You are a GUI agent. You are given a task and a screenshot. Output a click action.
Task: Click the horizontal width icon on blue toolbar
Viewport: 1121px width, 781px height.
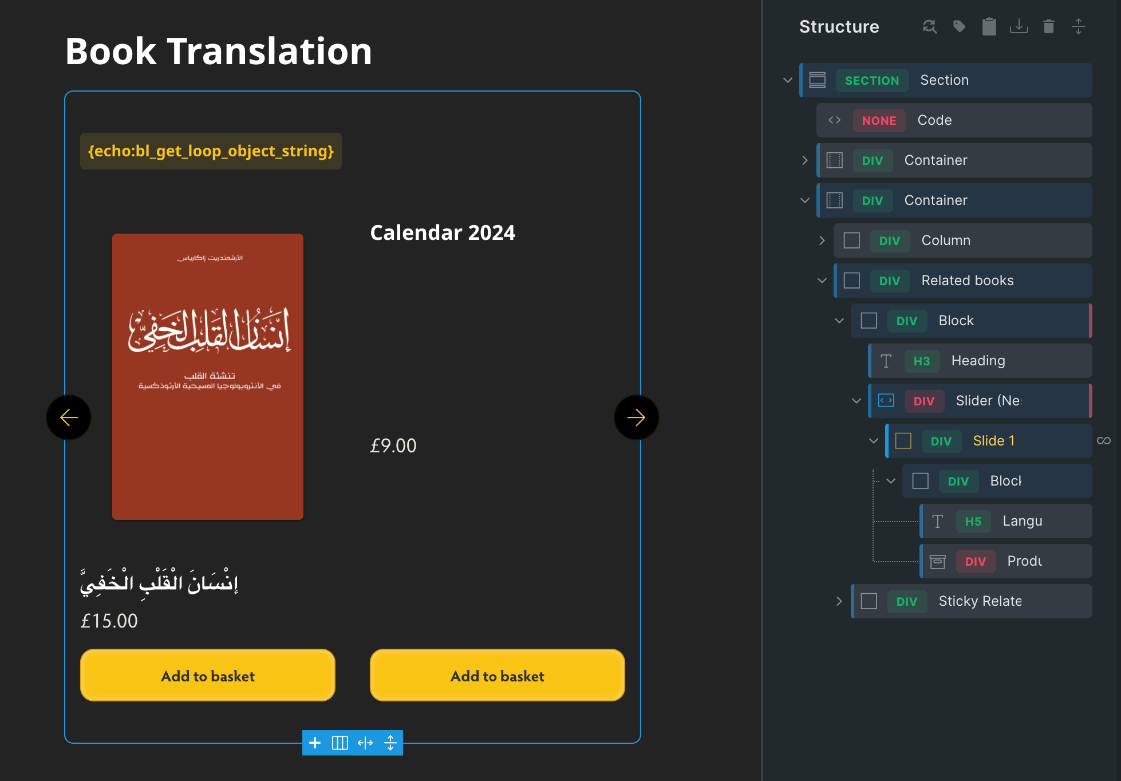pyautogui.click(x=365, y=743)
